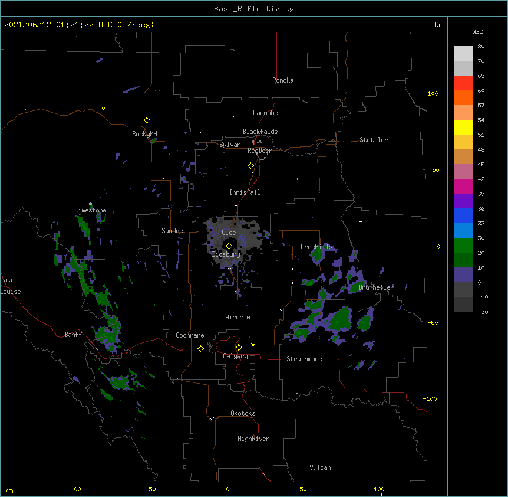Image resolution: width=508 pixels, height=497 pixels.
Task: Click the HighRiver label
Action: [x=253, y=439]
